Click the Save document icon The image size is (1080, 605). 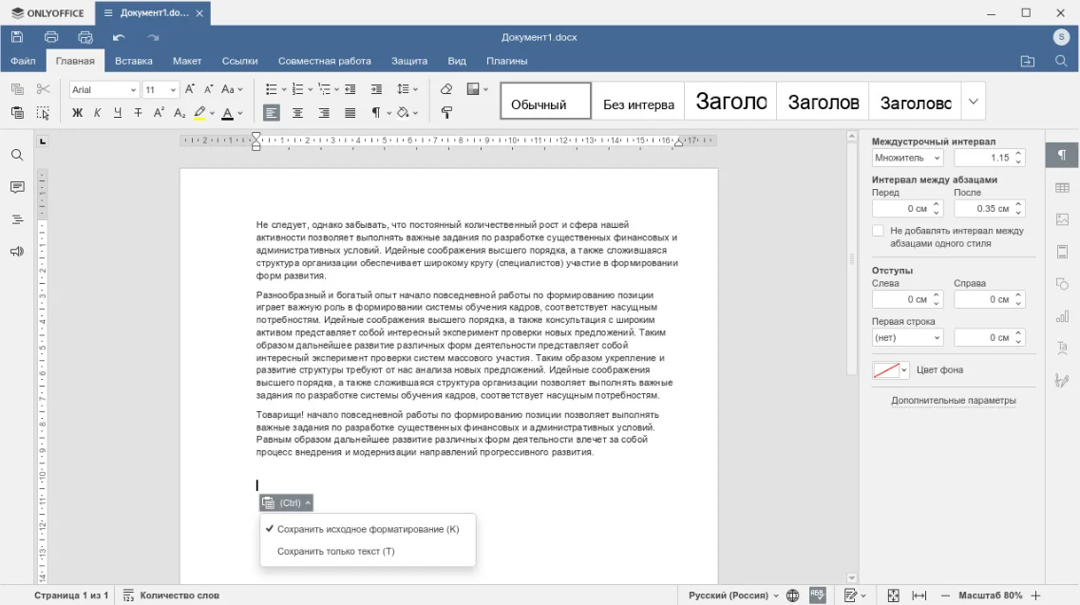tap(17, 37)
